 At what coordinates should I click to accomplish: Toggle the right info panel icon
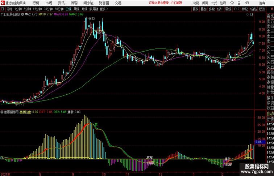252,14
